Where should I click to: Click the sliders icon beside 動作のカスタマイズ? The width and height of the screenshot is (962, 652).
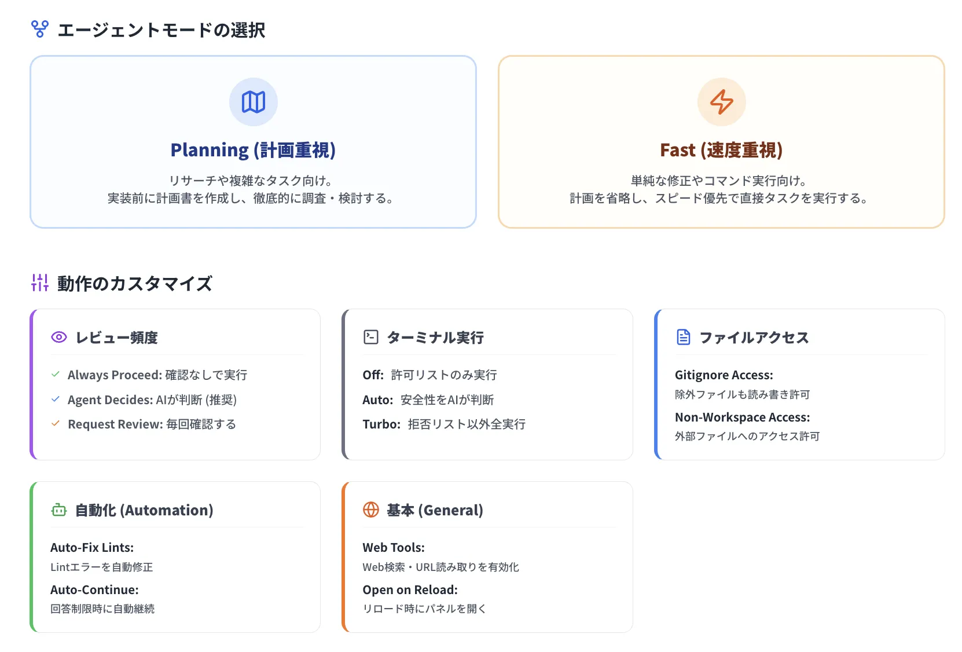(39, 283)
